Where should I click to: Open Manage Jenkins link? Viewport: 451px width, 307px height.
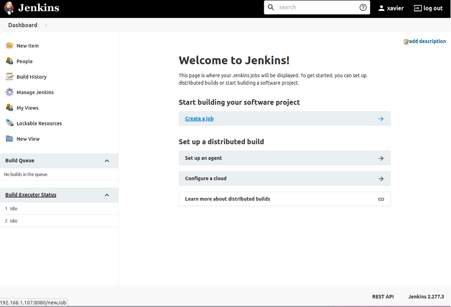click(x=35, y=92)
